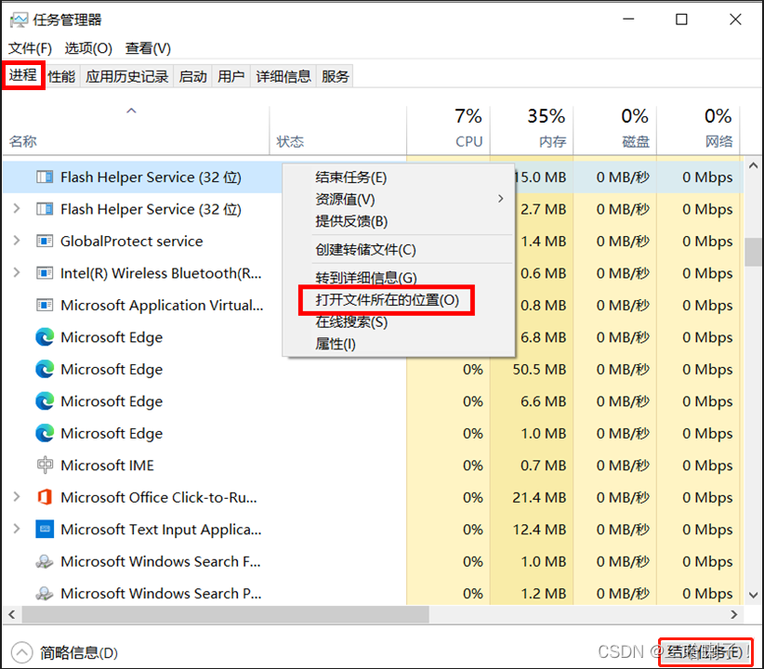Click the horizontal scrollbar left arrow
Image resolution: width=764 pixels, height=669 pixels.
(x=12, y=614)
